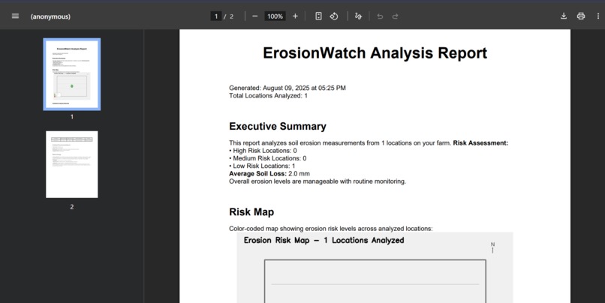Rotate the document counterclockwise

pyautogui.click(x=334, y=16)
